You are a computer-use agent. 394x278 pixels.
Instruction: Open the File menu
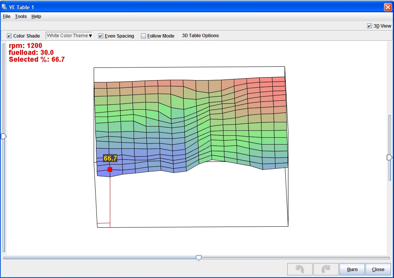point(7,16)
